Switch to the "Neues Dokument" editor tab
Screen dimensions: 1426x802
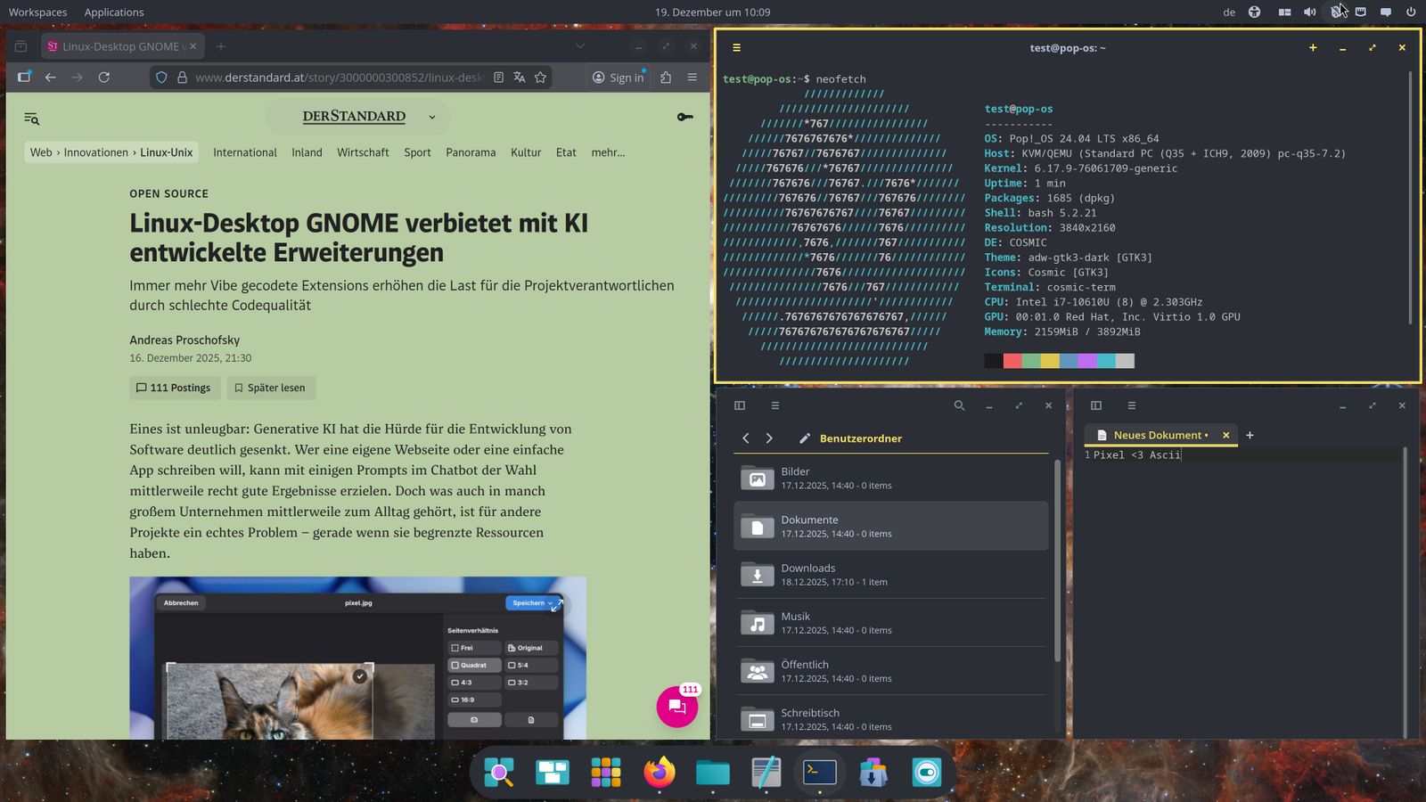click(x=1160, y=435)
